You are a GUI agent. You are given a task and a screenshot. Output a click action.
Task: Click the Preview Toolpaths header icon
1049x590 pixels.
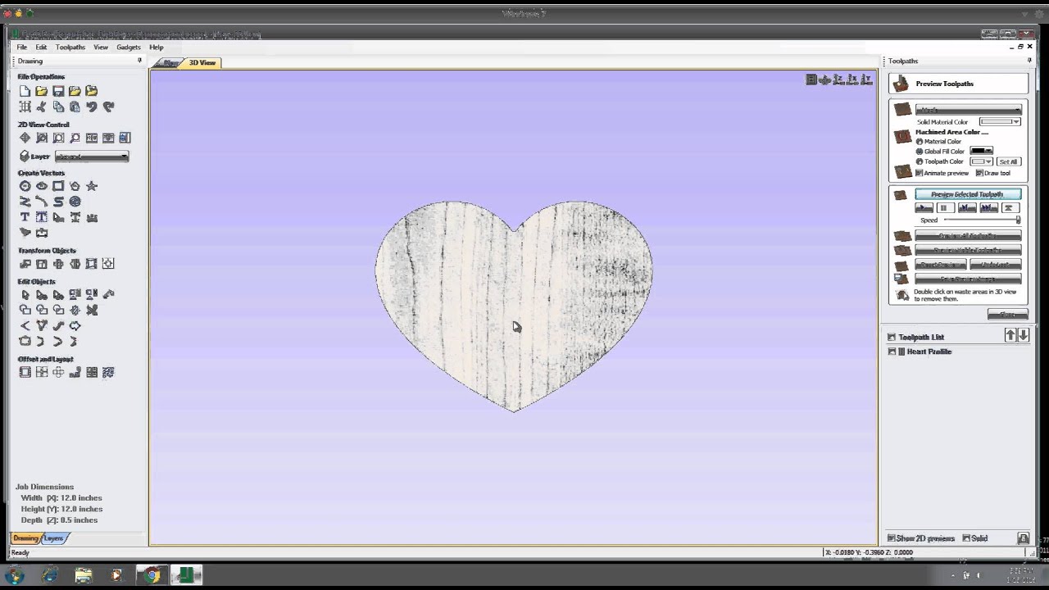pos(901,84)
